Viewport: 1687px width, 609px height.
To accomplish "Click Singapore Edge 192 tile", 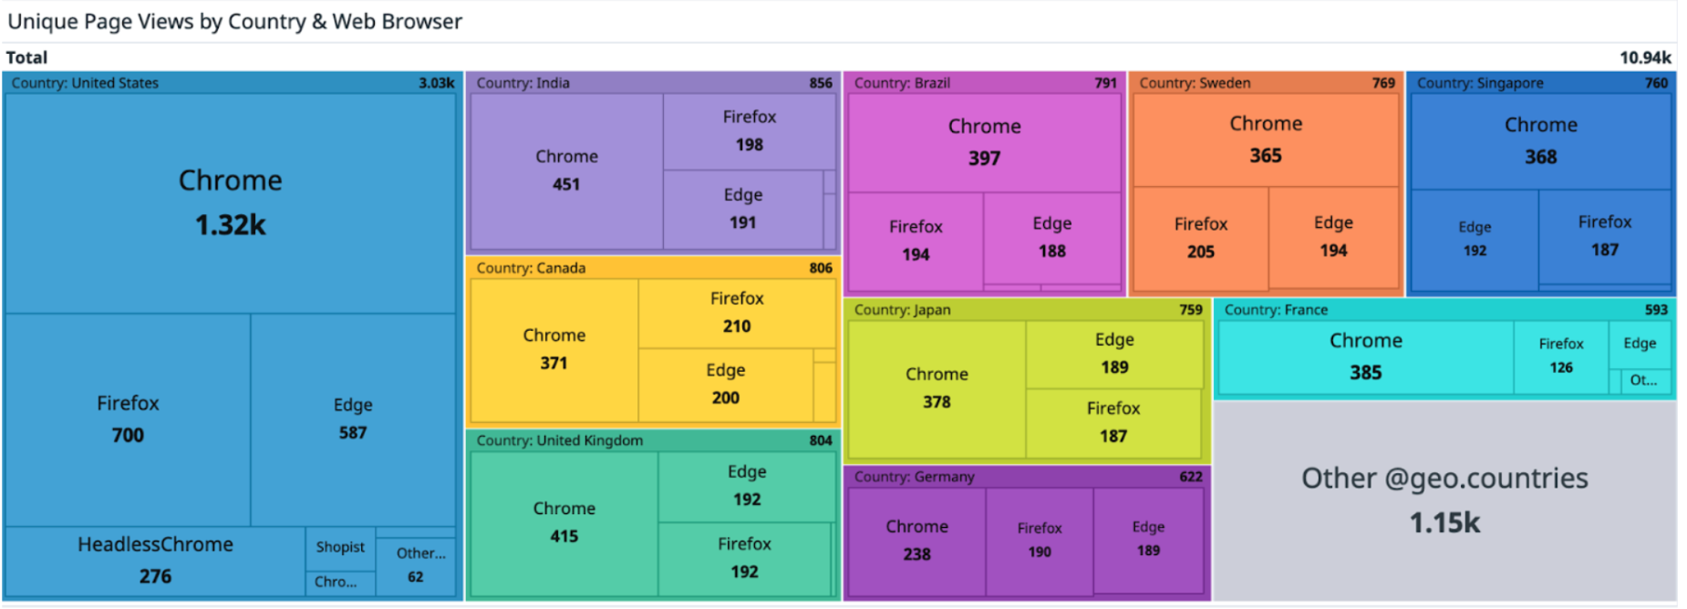I will [1475, 239].
